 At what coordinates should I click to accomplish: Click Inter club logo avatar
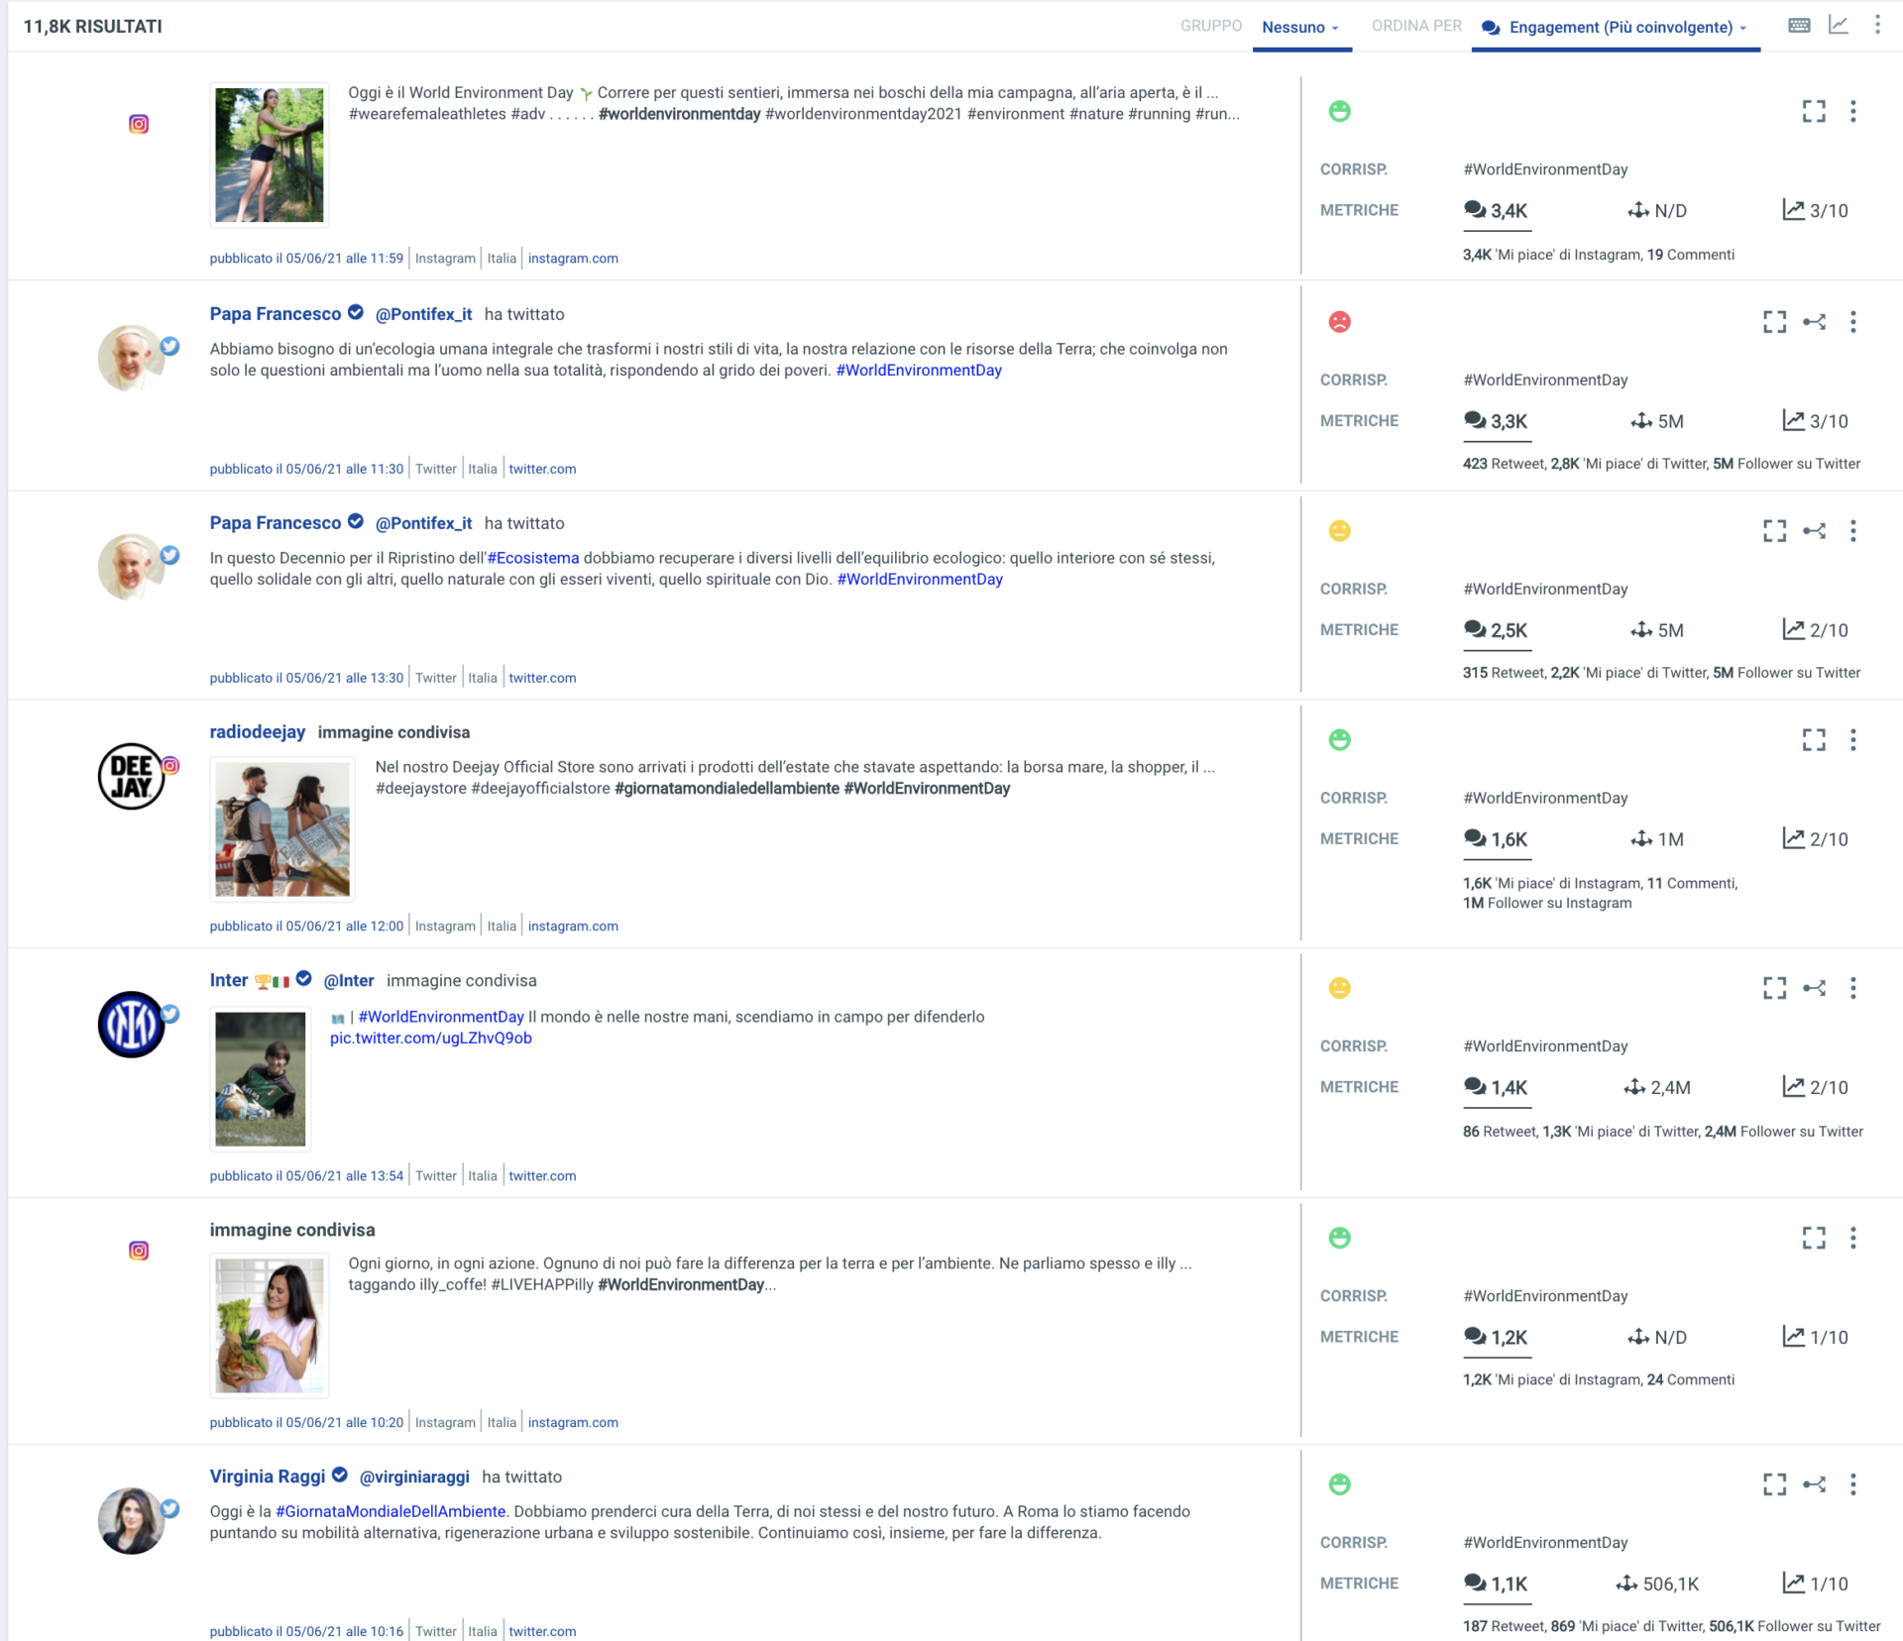coord(131,1025)
